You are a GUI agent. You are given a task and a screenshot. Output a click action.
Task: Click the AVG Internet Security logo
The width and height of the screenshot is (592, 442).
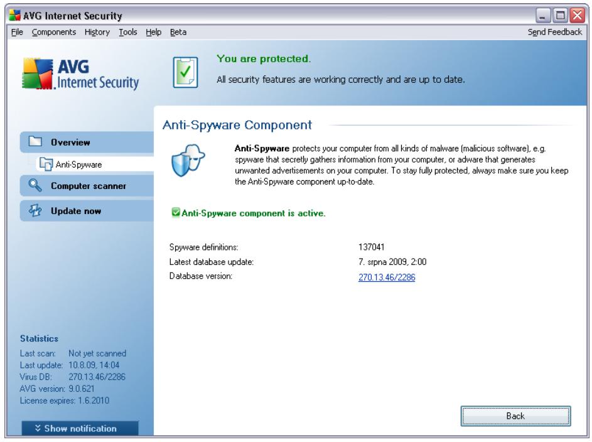tap(80, 74)
